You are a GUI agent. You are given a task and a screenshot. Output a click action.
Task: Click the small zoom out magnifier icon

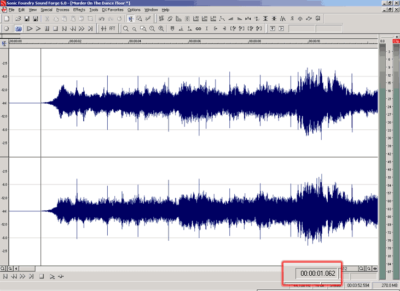click(x=135, y=29)
